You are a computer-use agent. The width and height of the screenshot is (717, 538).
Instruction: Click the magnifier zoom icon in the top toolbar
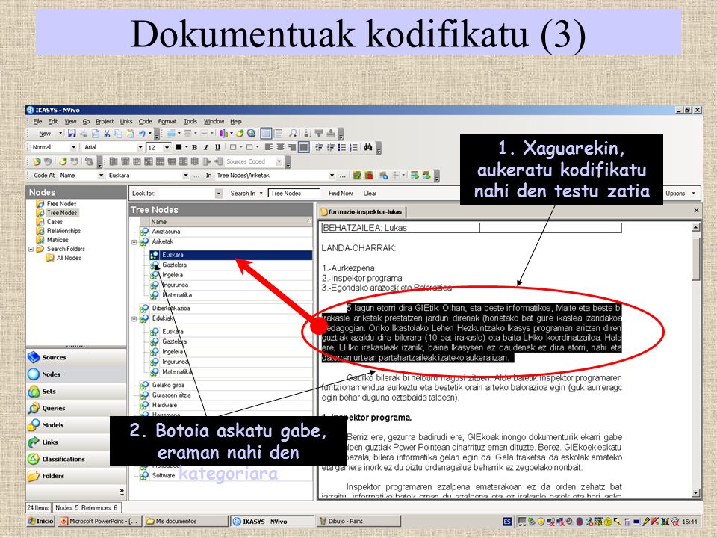(x=293, y=134)
